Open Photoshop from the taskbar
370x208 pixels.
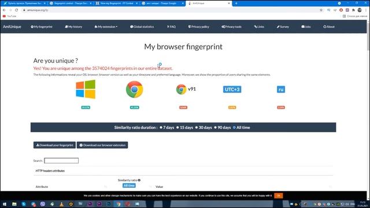click(x=109, y=204)
